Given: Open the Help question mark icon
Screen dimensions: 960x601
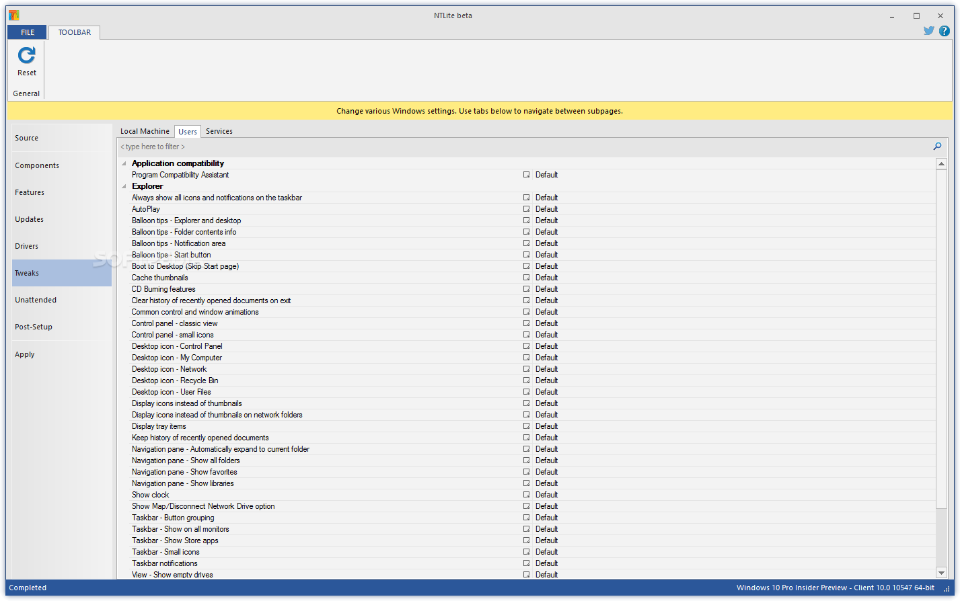Looking at the screenshot, I should 945,31.
